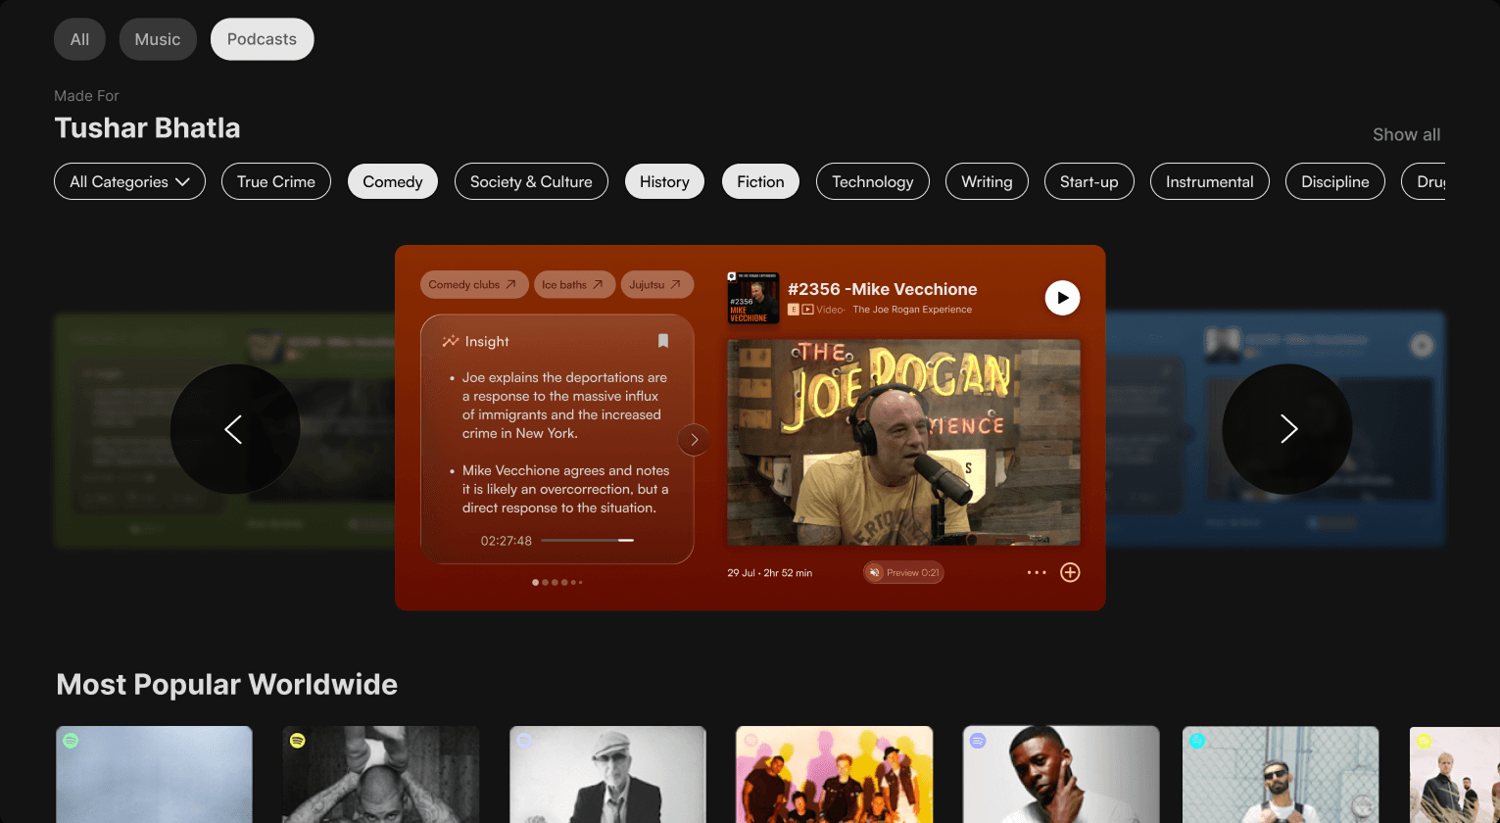Click the episode title #2356 -Mike Vecchione
Screen dimensions: 1500x823
pyautogui.click(x=882, y=289)
